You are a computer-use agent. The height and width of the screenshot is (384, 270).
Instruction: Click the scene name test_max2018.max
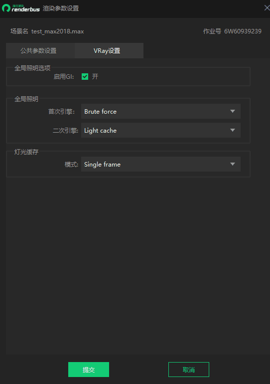tap(57, 31)
